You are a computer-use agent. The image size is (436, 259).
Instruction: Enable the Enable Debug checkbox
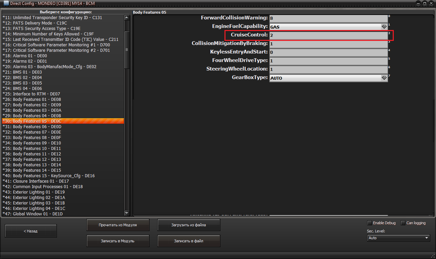[x=370, y=223]
